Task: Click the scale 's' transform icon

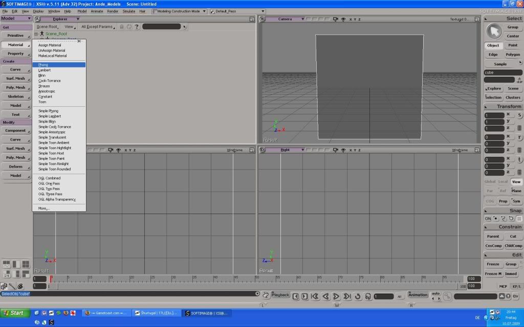Action: click(x=520, y=115)
